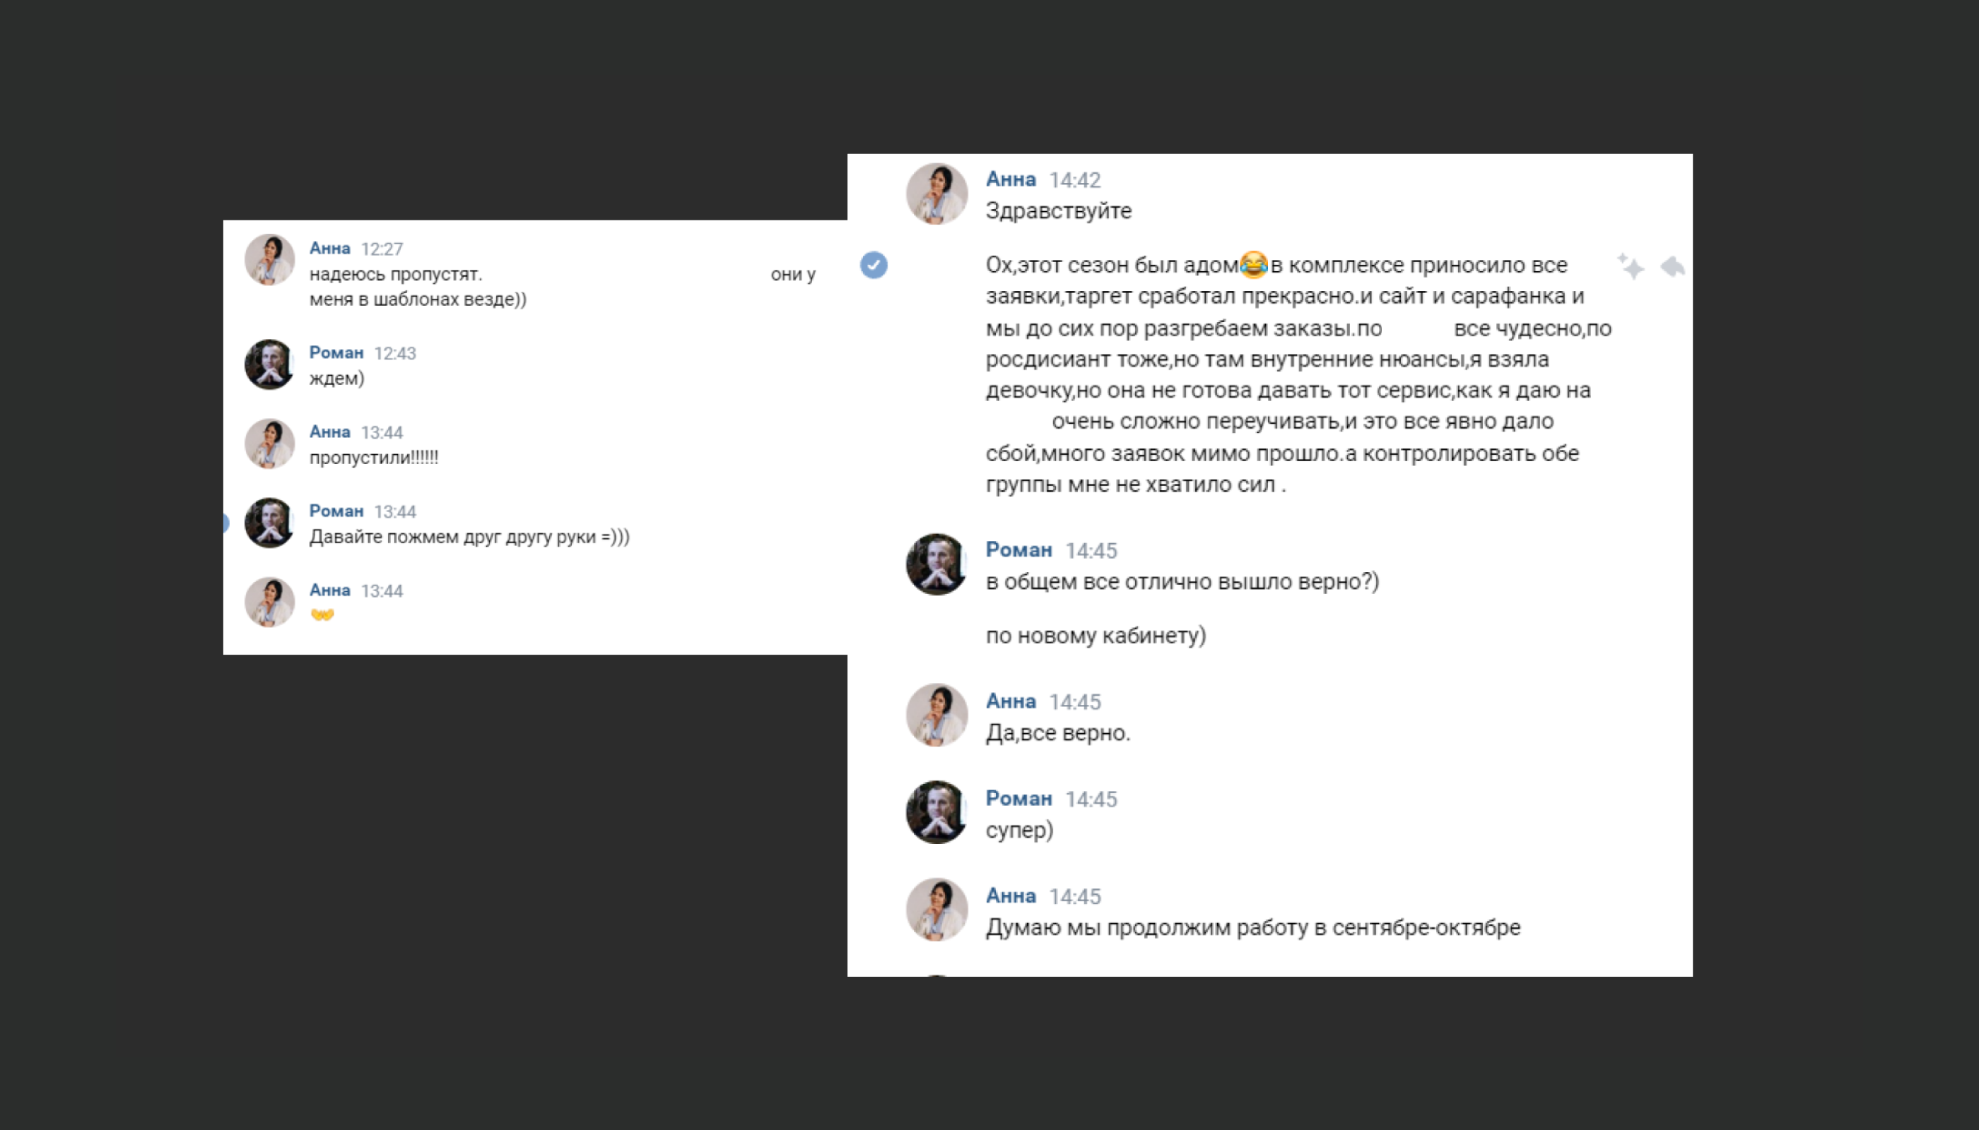Viewport: 1979px width, 1130px height.
Task: Click Анна's avatar next to the handshake emoji
Action: [269, 602]
